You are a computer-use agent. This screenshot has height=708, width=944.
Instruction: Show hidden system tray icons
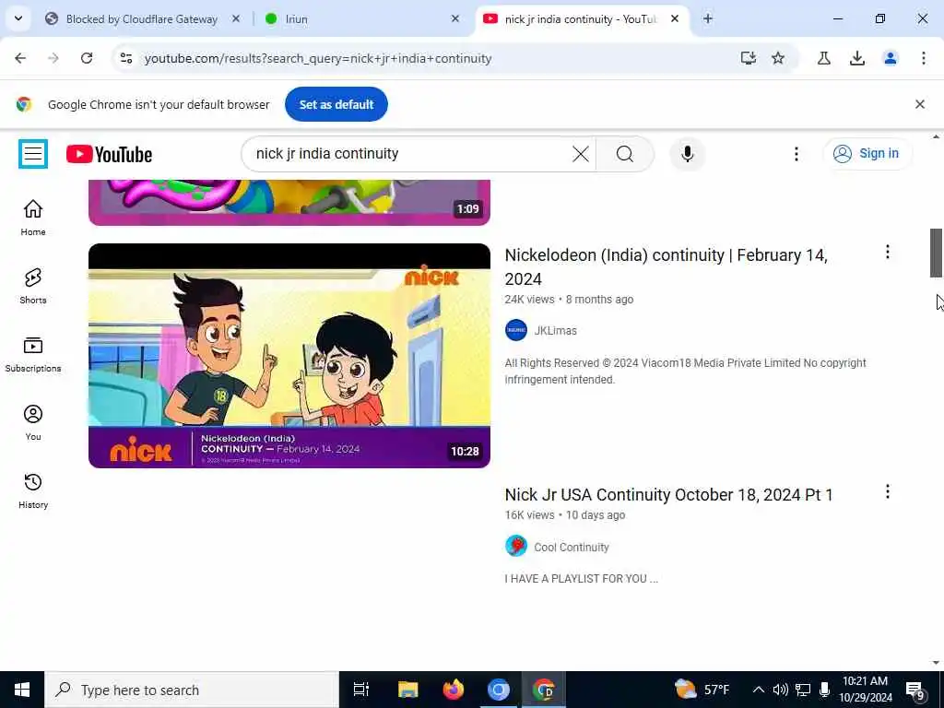(x=759, y=690)
